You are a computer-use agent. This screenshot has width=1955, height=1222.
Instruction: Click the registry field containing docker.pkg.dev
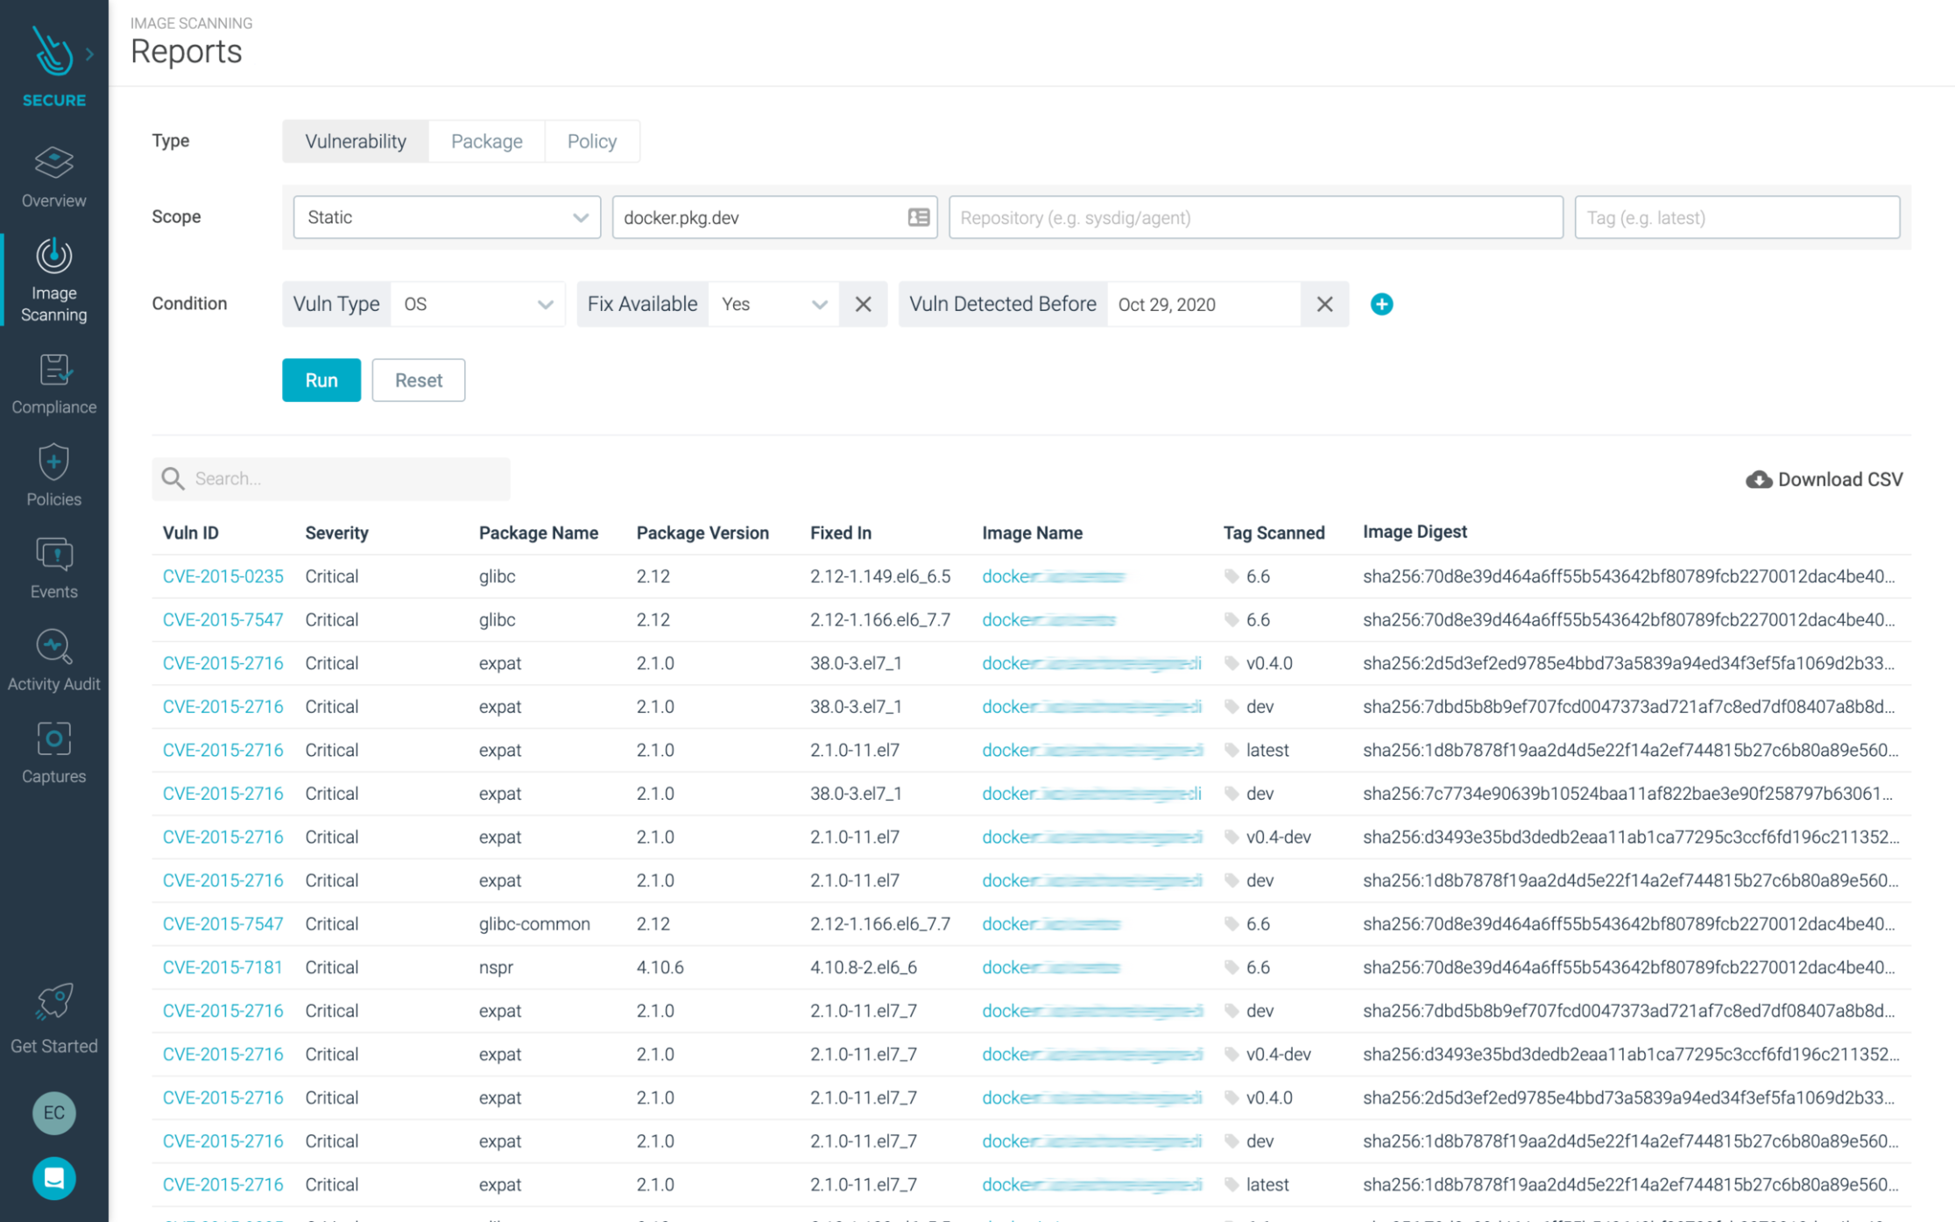(774, 217)
